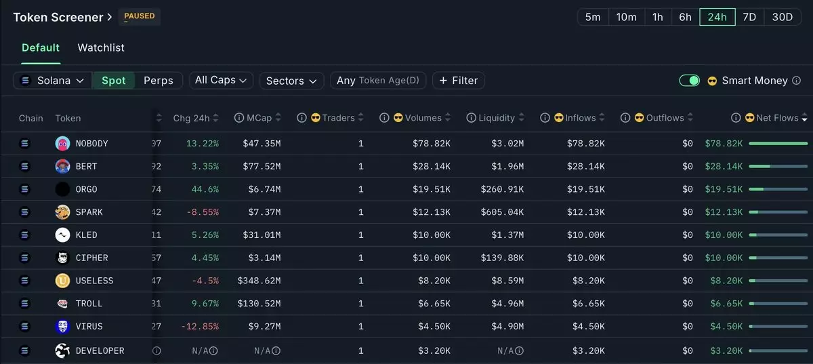
Task: Click the BERT token avatar
Action: [62, 167]
